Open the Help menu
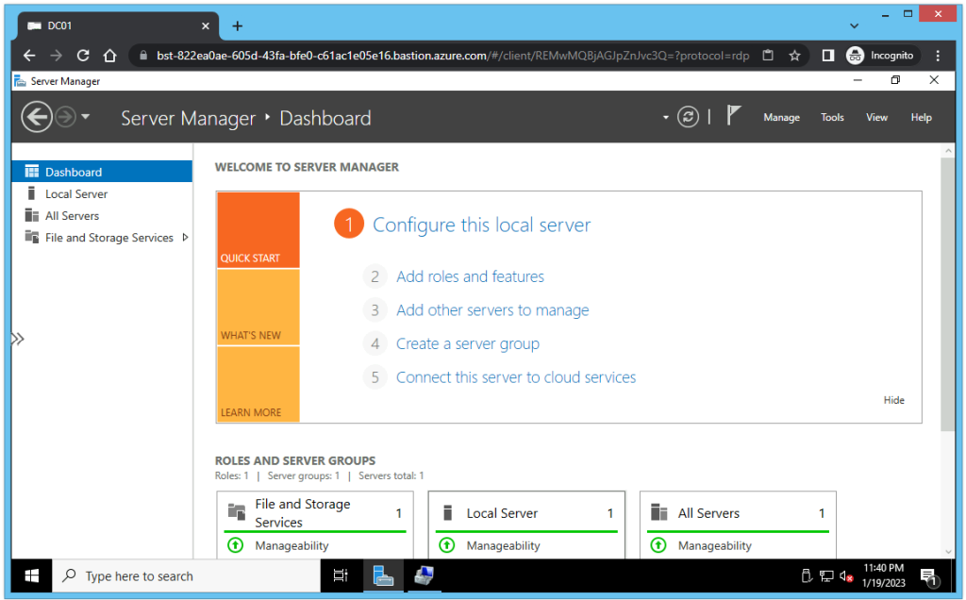Image resolution: width=966 pixels, height=600 pixels. click(x=921, y=117)
